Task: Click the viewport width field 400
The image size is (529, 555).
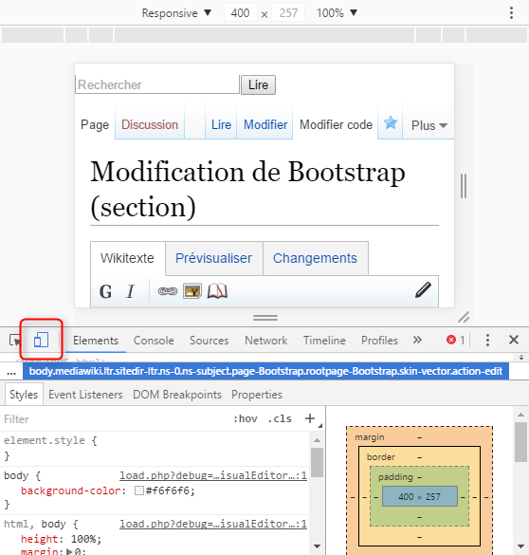Action: coord(241,13)
